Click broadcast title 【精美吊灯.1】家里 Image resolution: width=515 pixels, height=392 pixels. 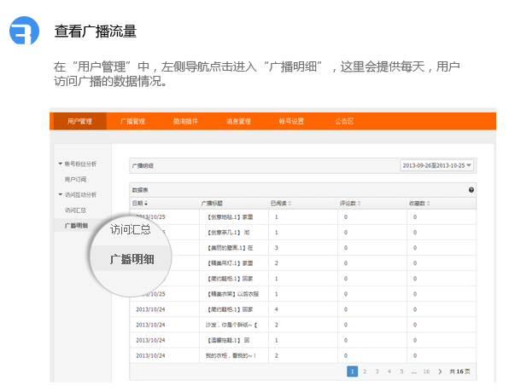230,263
